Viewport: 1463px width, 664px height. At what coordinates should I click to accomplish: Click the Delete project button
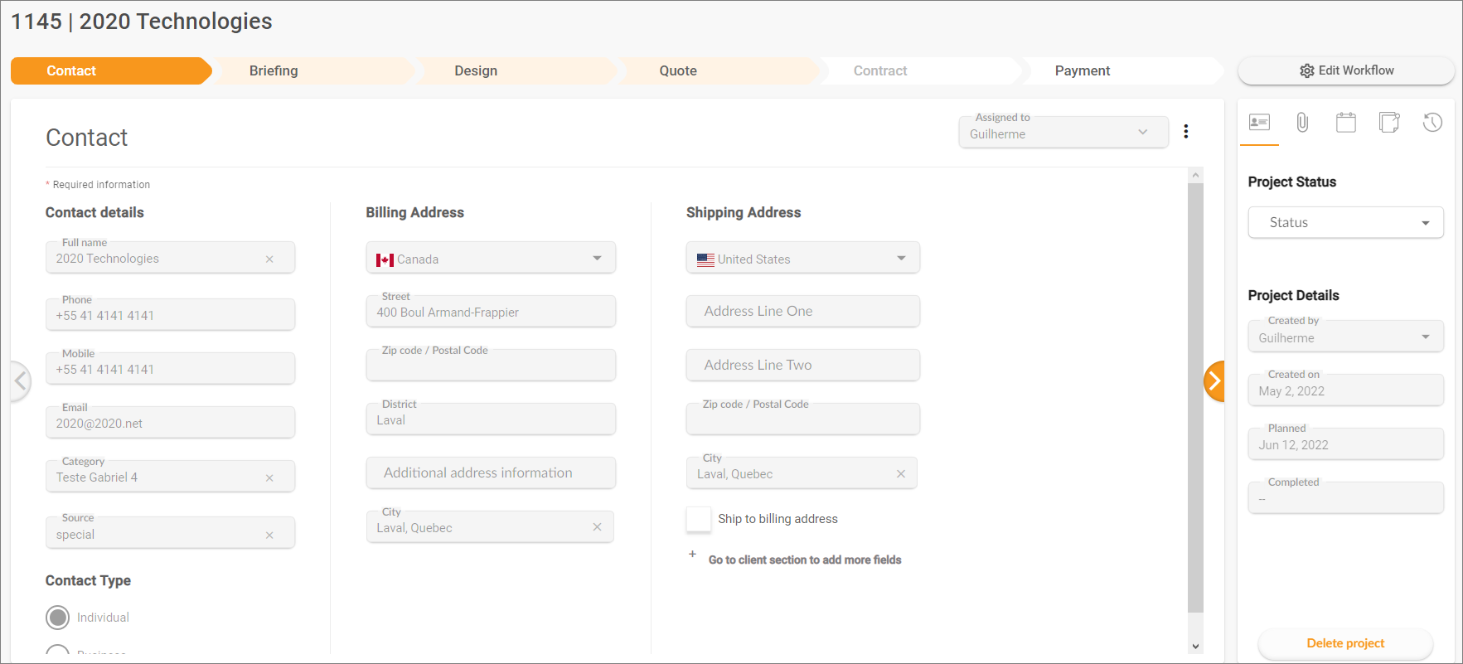coord(1345,643)
